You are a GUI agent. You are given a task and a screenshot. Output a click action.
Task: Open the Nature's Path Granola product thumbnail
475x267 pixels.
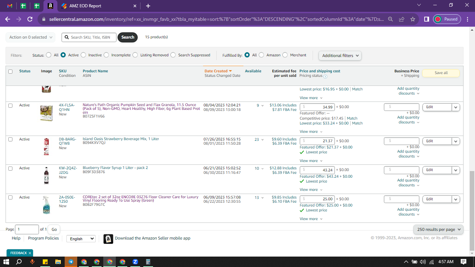click(46, 113)
